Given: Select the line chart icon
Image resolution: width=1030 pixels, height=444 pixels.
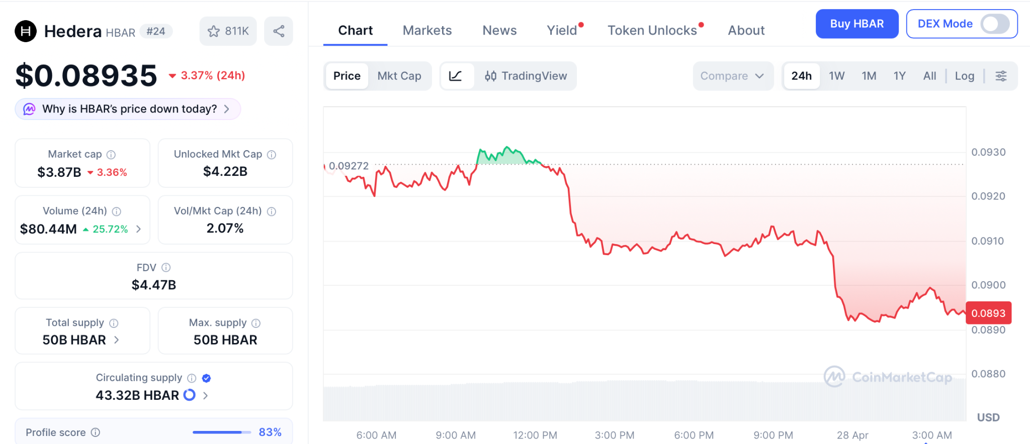Looking at the screenshot, I should click(x=456, y=76).
